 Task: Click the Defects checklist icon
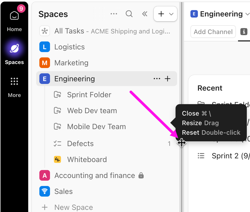57,143
